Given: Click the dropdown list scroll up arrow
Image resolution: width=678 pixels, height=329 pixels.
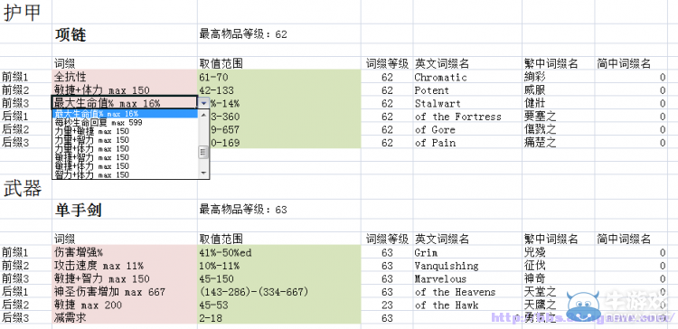Looking at the screenshot, I should [203, 114].
